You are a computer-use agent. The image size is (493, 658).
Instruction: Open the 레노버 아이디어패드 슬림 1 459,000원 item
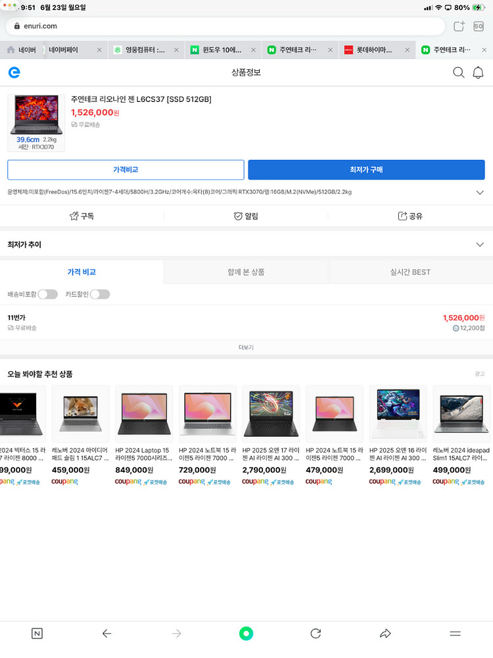pos(80,435)
